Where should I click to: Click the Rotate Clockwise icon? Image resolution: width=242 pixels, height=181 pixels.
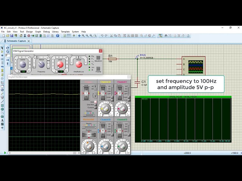point(8,48)
